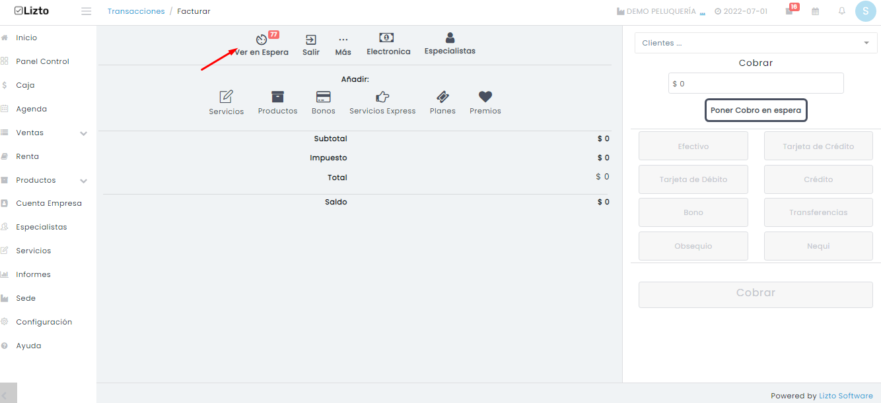
Task: Open the Más three-dots options
Action: point(343,40)
